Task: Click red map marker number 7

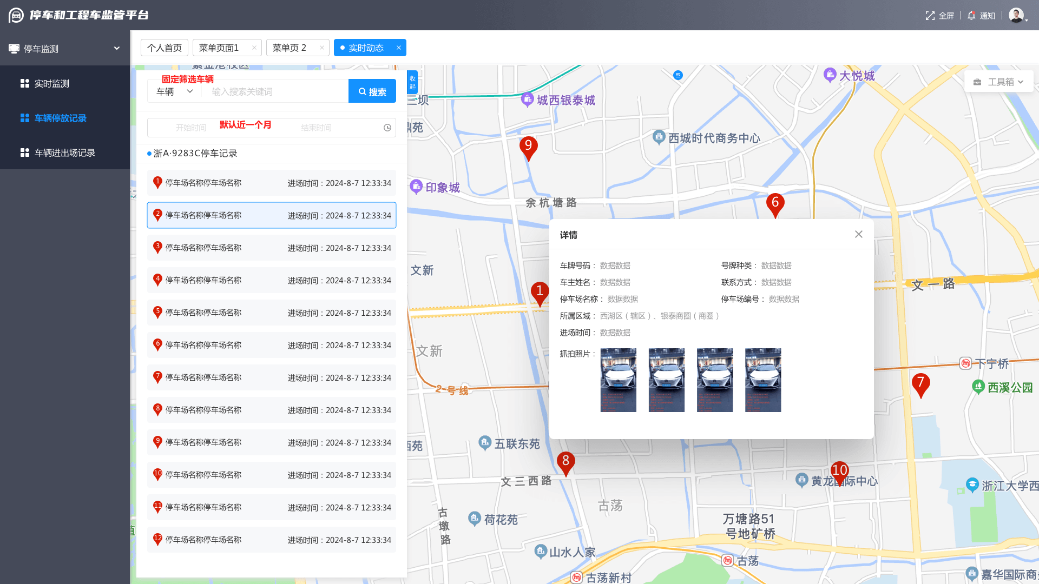Action: [x=920, y=383]
